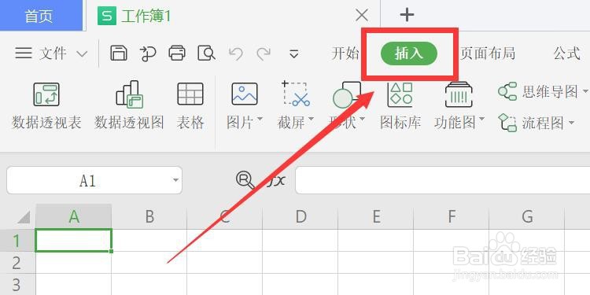The height and width of the screenshot is (295, 590).
Task: Select column B header
Action: 149,216
